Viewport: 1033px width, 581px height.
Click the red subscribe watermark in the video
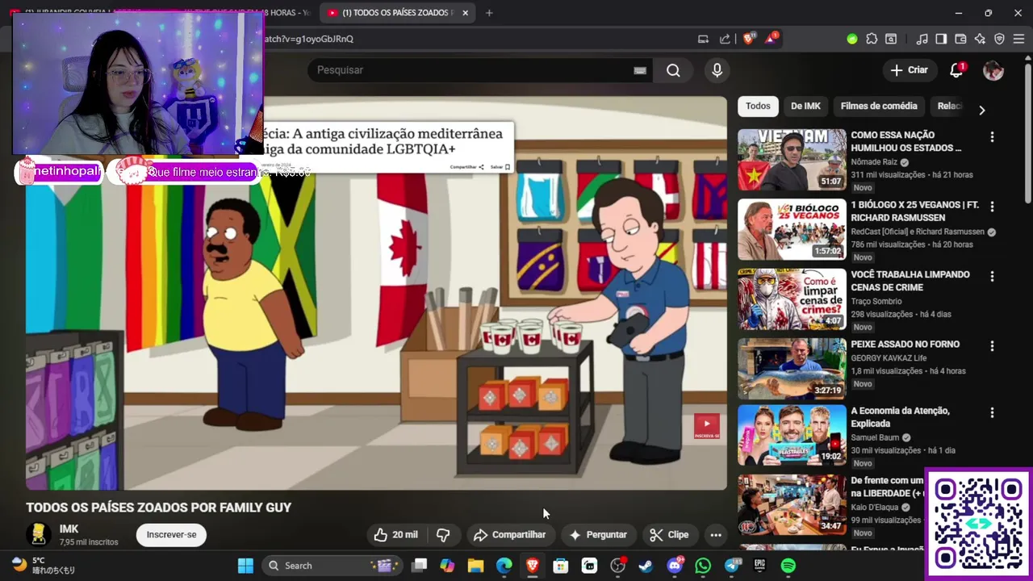click(x=706, y=426)
